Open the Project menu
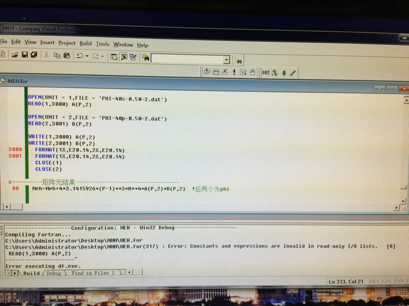The image size is (409, 306). (67, 43)
